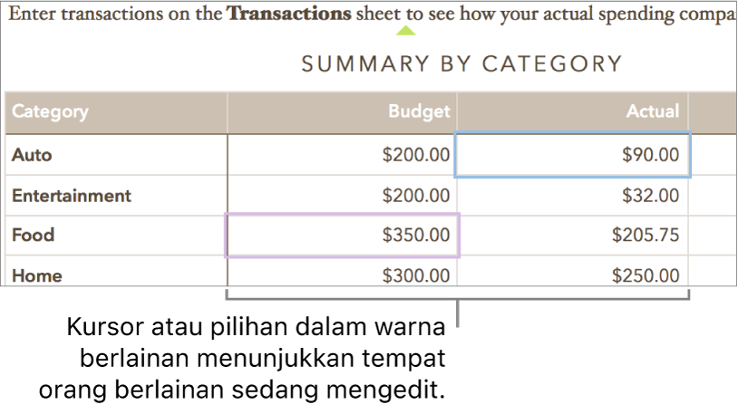Click the Entertainment category cell
The width and height of the screenshot is (738, 414).
pos(115,195)
